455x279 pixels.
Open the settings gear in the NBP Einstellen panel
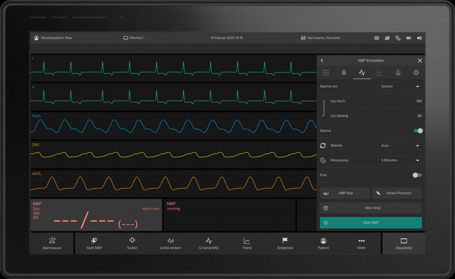416,72
